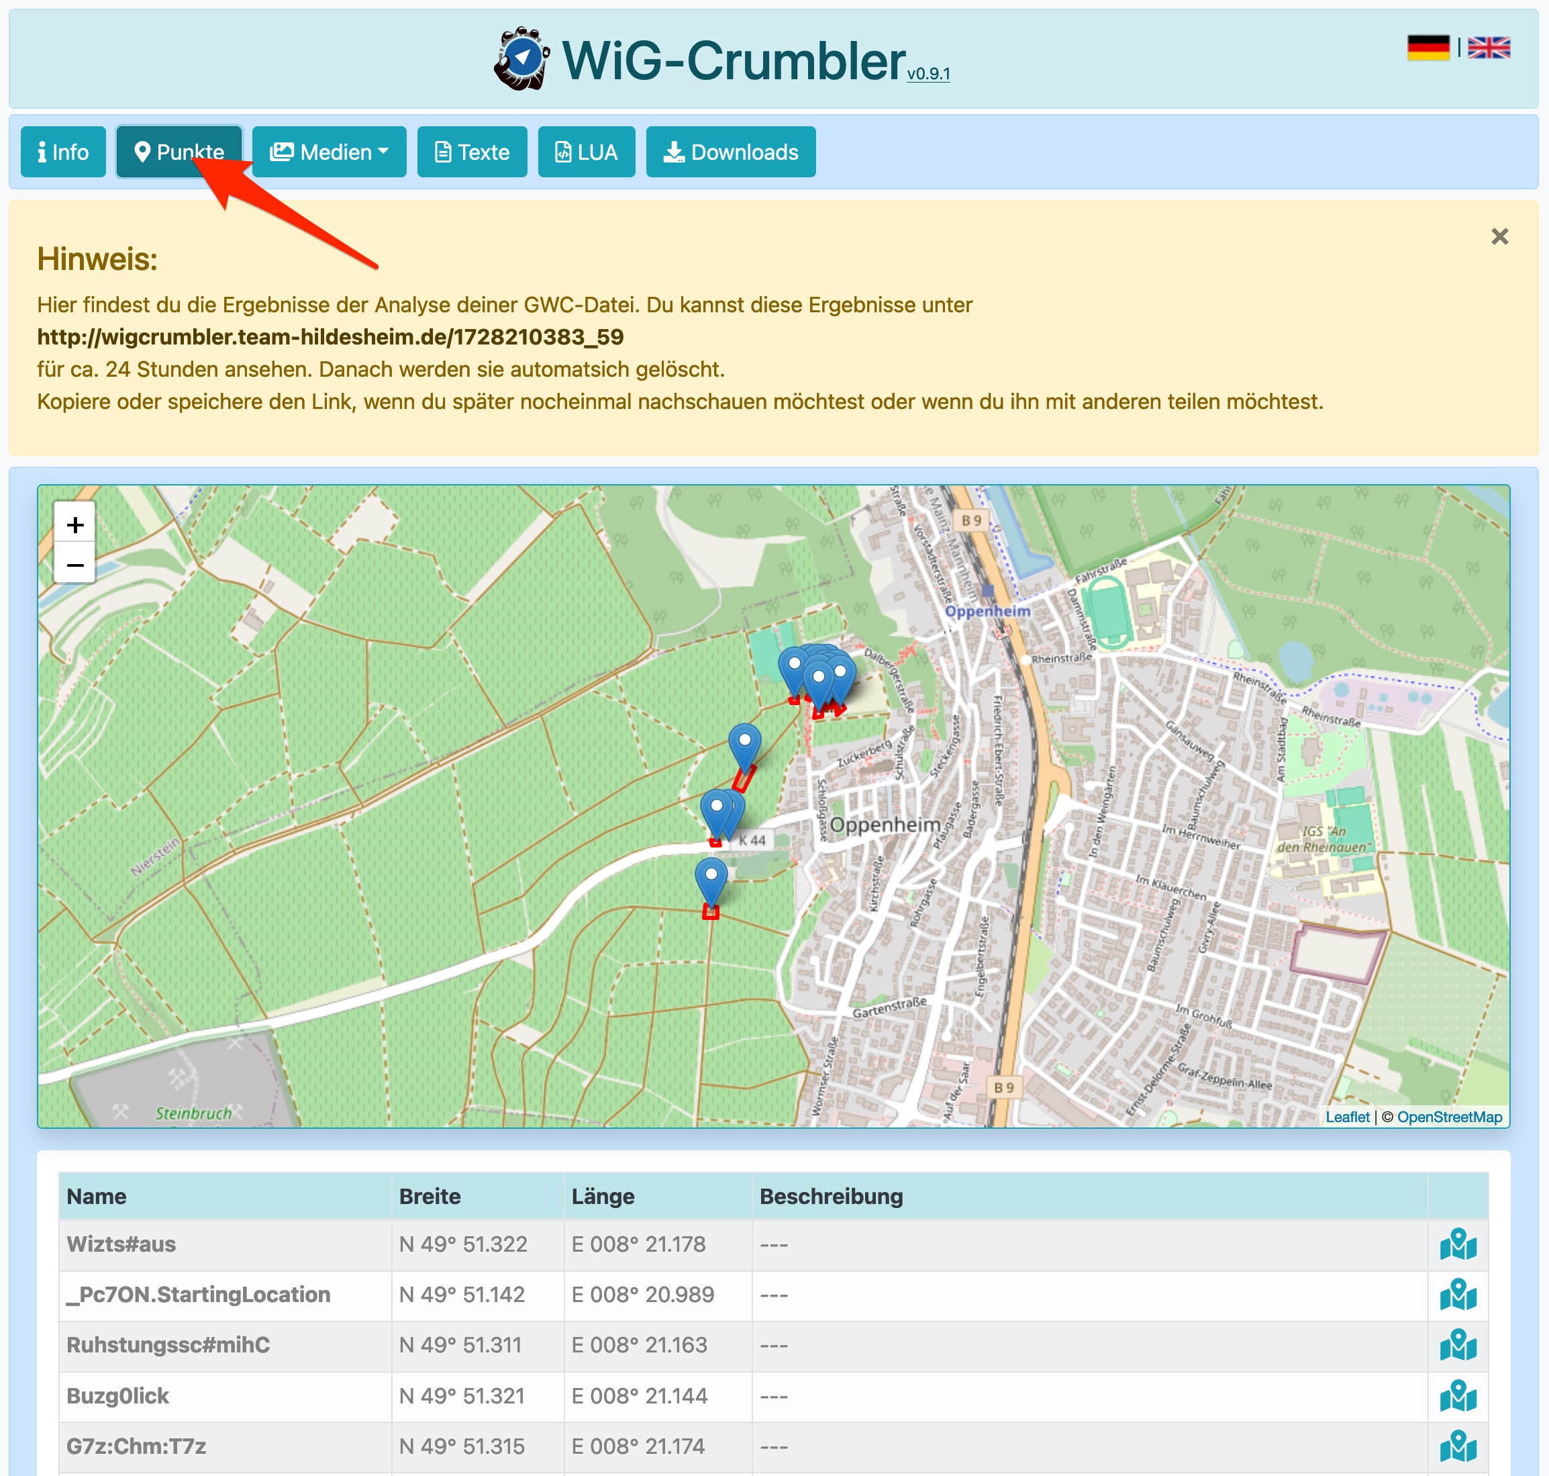Open the Texte section
Viewport: 1549px width, 1476px height.
point(472,152)
